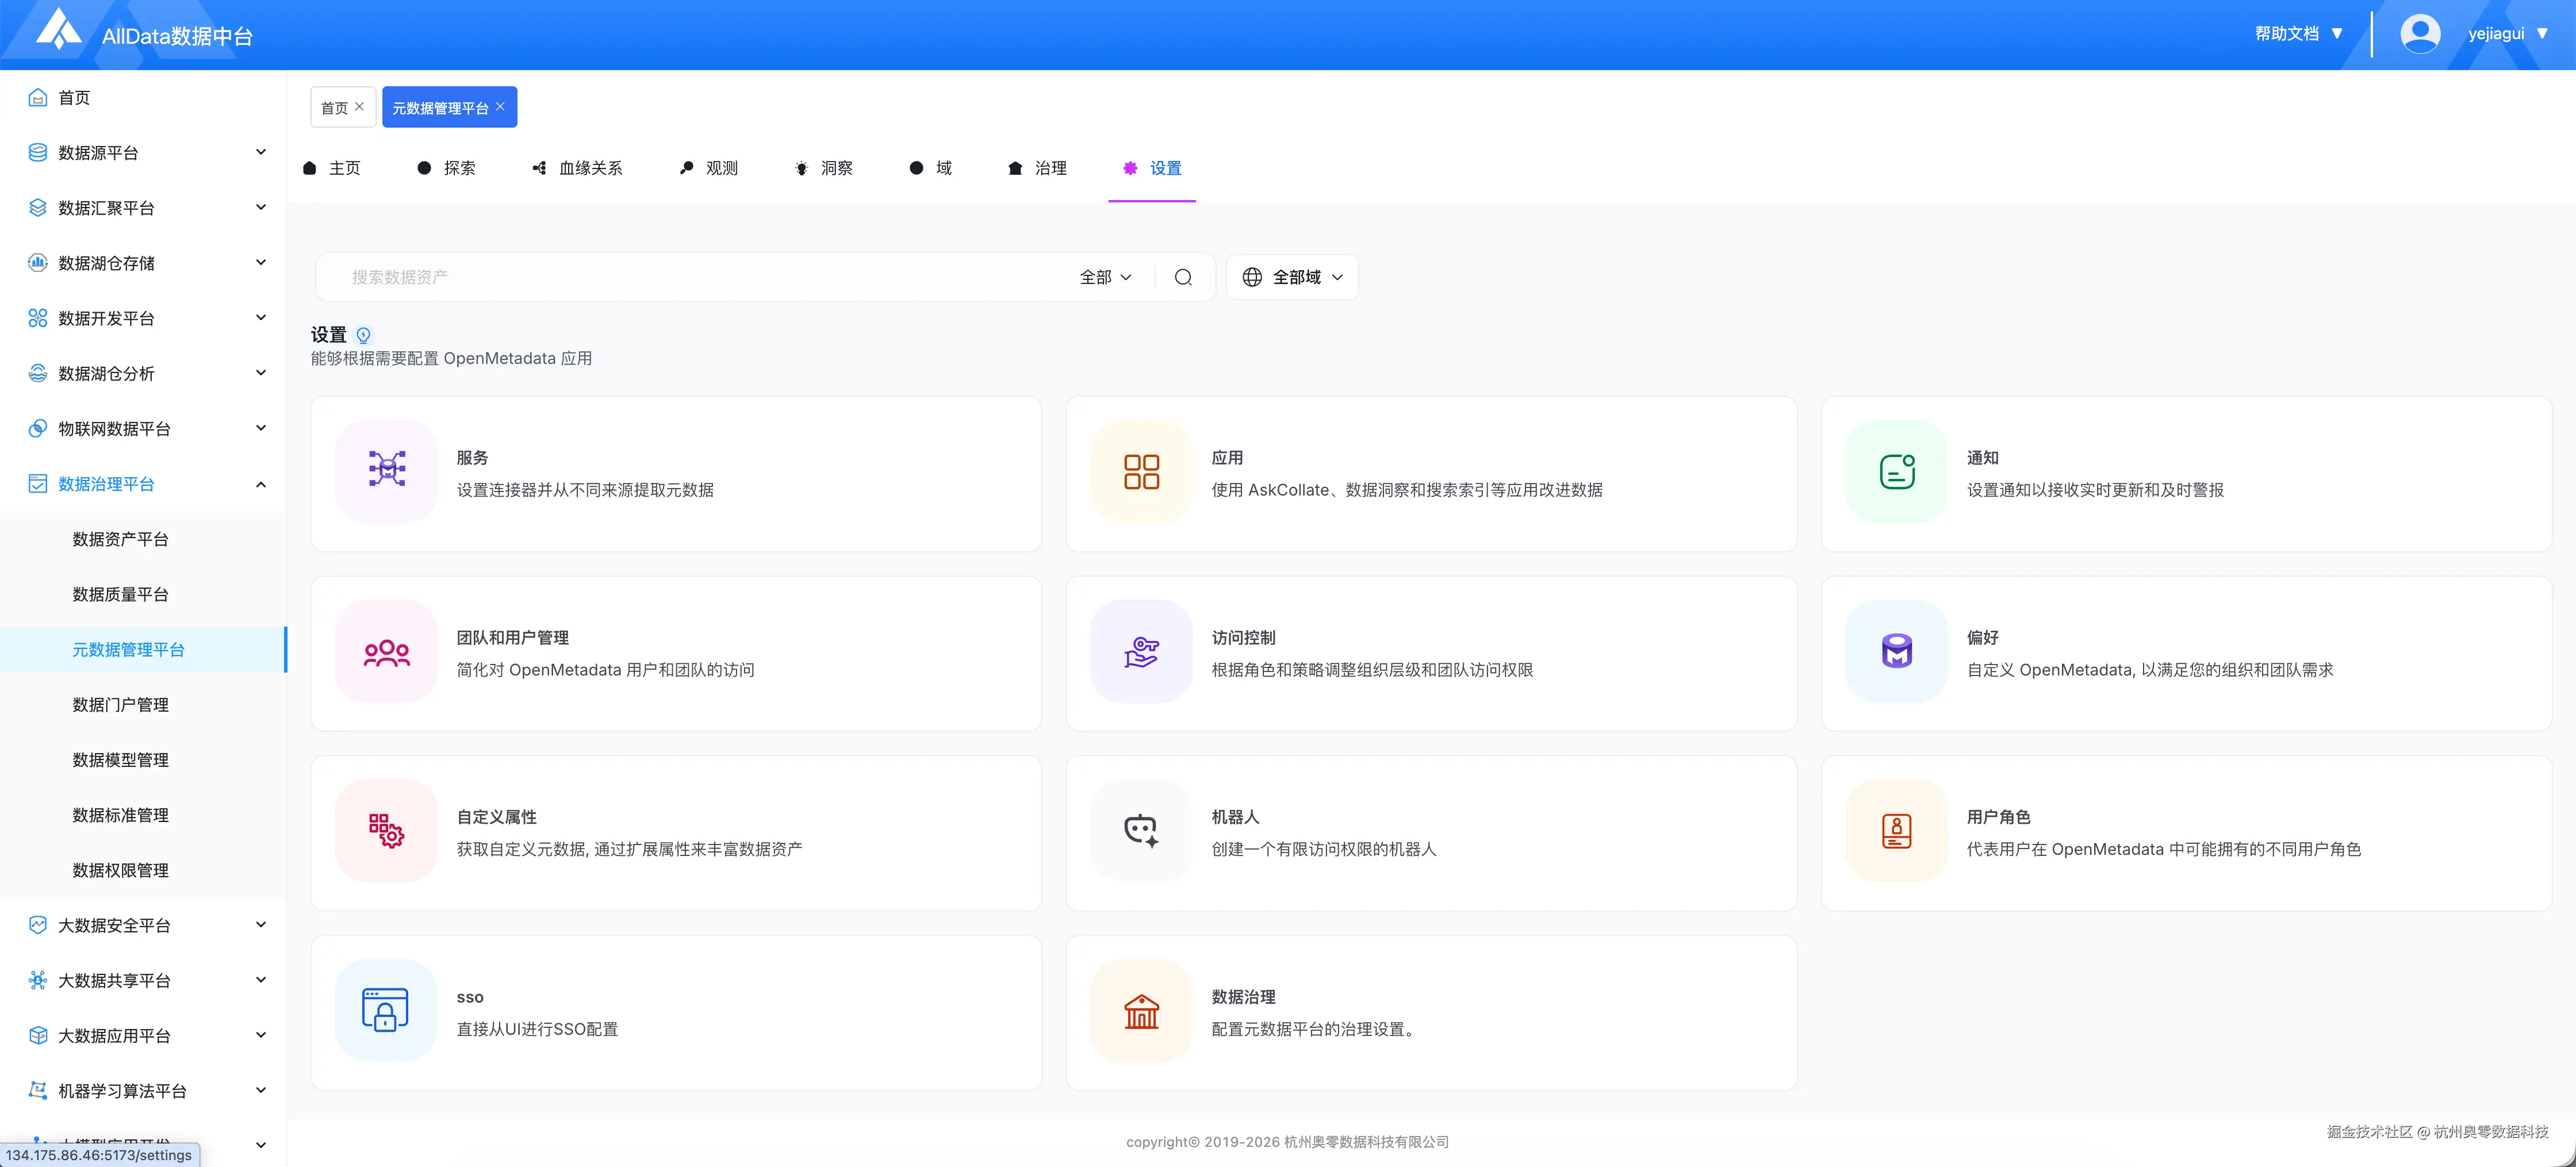The height and width of the screenshot is (1167, 2576).
Task: Click the lightbulb hint icon beside 设置
Action: click(363, 335)
